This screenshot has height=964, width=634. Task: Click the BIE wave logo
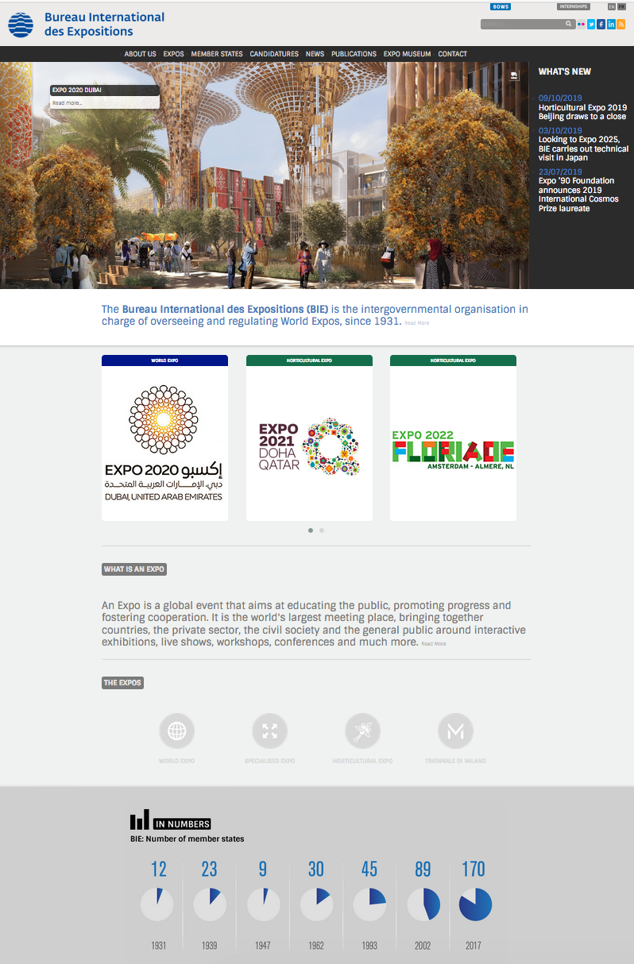(21, 25)
